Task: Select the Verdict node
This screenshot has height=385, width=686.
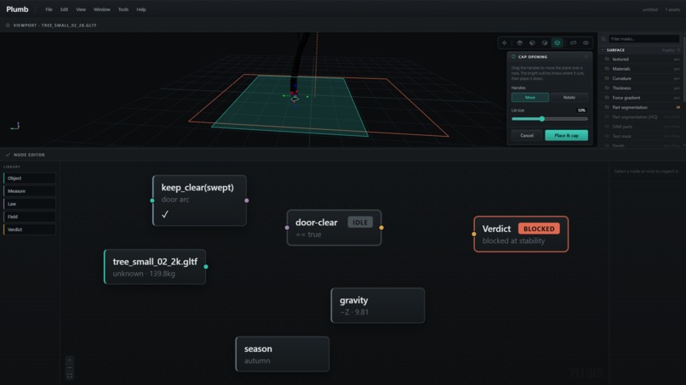Action: coord(521,235)
